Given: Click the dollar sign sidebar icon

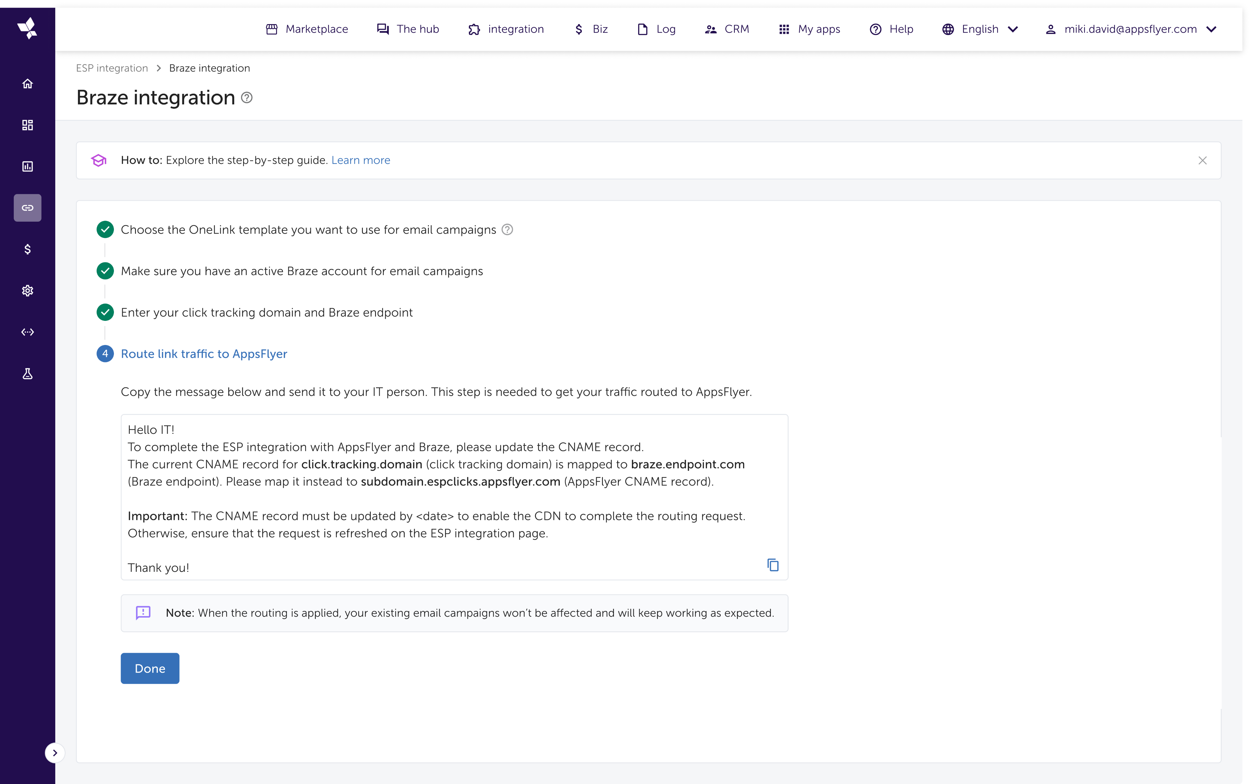Looking at the screenshot, I should (x=27, y=249).
